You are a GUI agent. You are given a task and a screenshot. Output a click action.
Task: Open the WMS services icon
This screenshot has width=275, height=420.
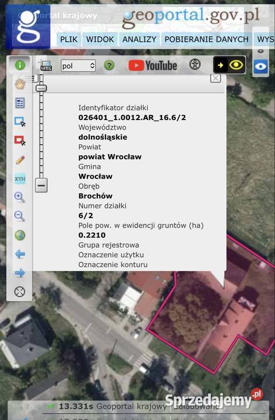coord(46,65)
